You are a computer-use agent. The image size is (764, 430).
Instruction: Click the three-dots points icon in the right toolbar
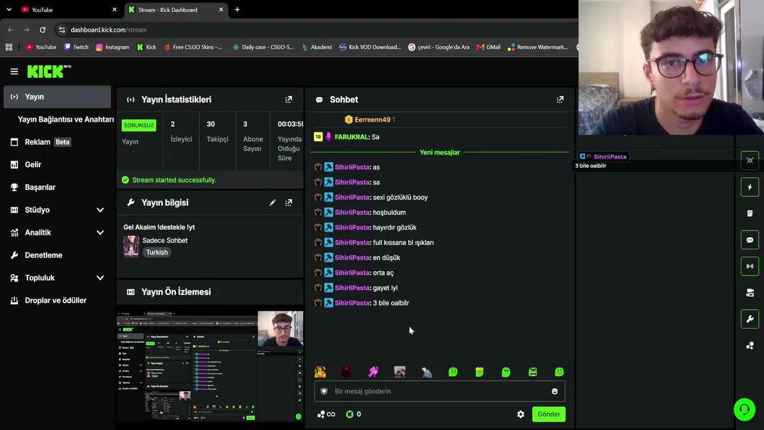(750, 346)
